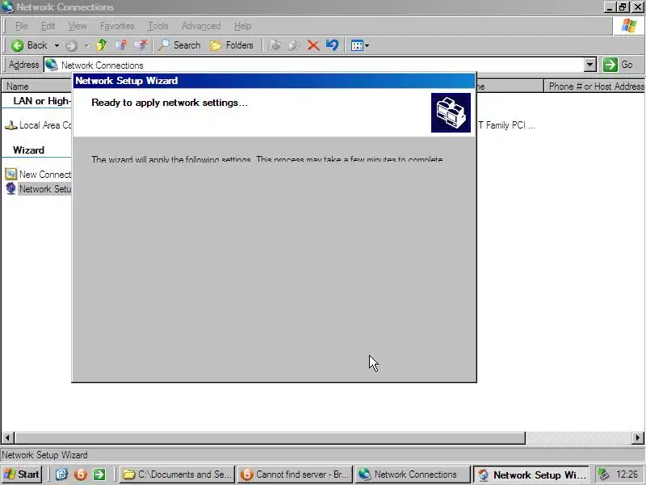Open the Edit menu
Screen dimensions: 646x485
[x=48, y=26]
